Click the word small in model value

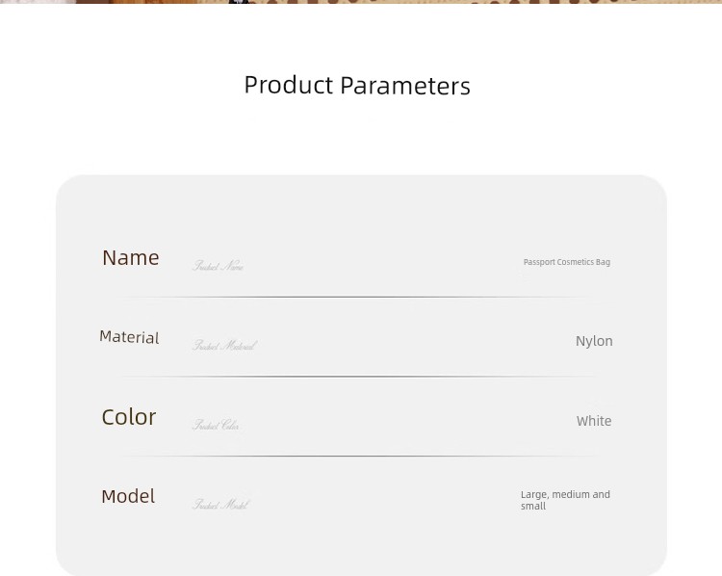click(x=533, y=506)
